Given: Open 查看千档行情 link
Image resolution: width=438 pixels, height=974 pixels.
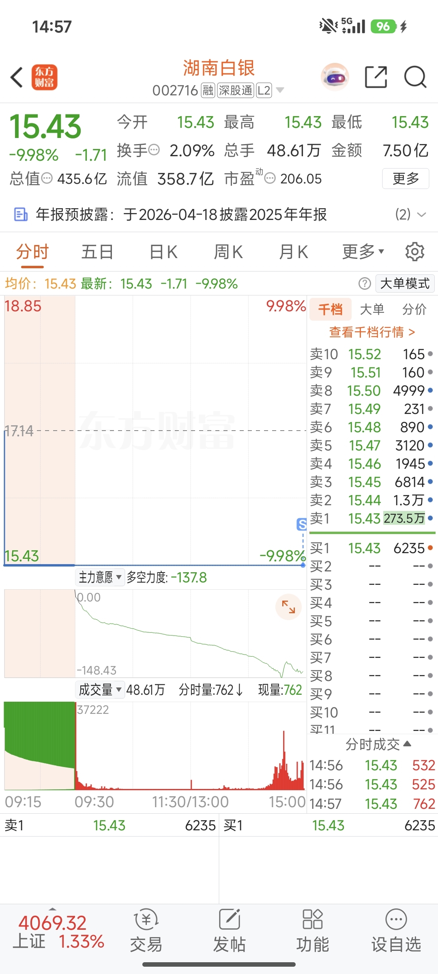Looking at the screenshot, I should click(372, 332).
